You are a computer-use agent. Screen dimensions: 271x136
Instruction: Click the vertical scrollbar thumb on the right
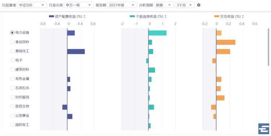tap(268, 47)
